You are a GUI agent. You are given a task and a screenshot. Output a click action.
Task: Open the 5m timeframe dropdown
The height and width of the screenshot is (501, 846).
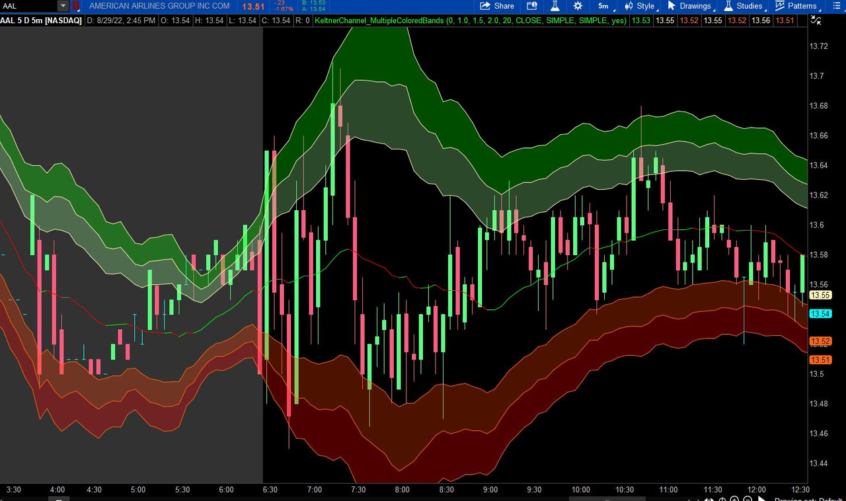[603, 6]
